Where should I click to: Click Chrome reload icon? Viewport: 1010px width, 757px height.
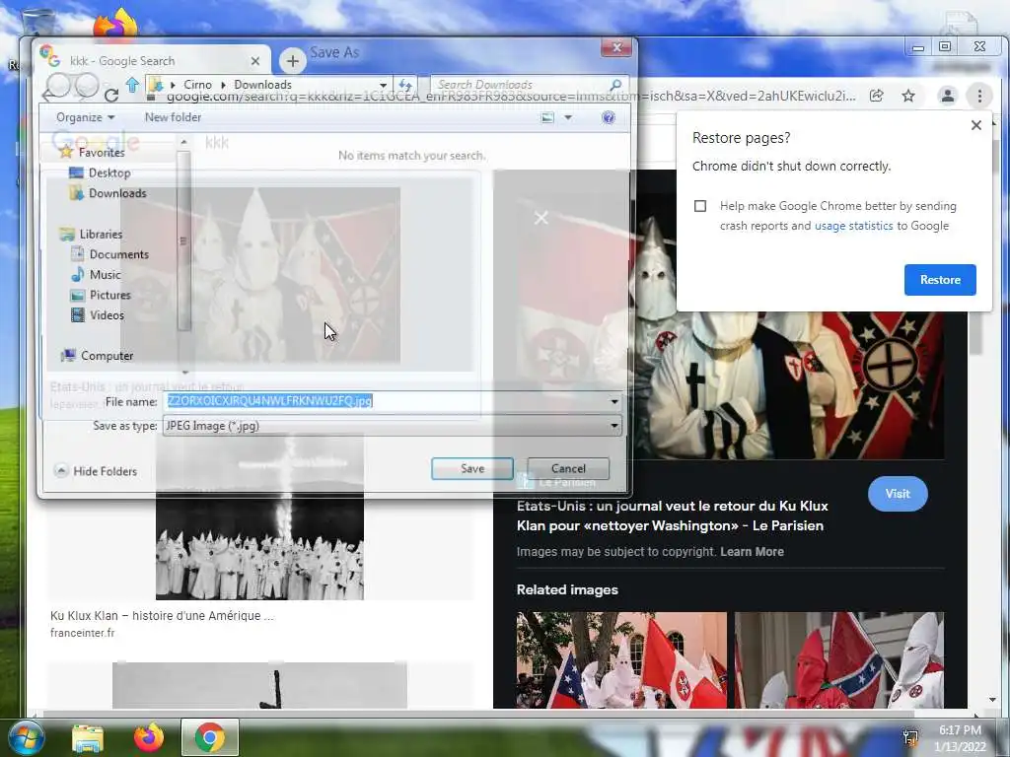110,96
